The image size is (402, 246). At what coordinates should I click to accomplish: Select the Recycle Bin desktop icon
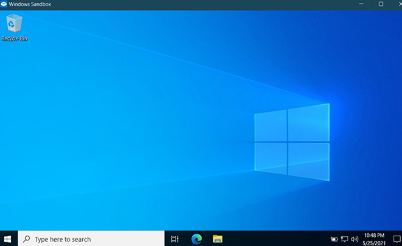coord(14,27)
